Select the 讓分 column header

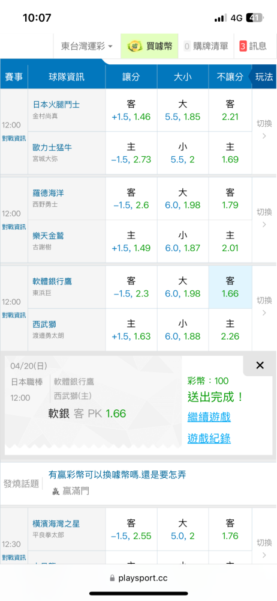(x=131, y=77)
